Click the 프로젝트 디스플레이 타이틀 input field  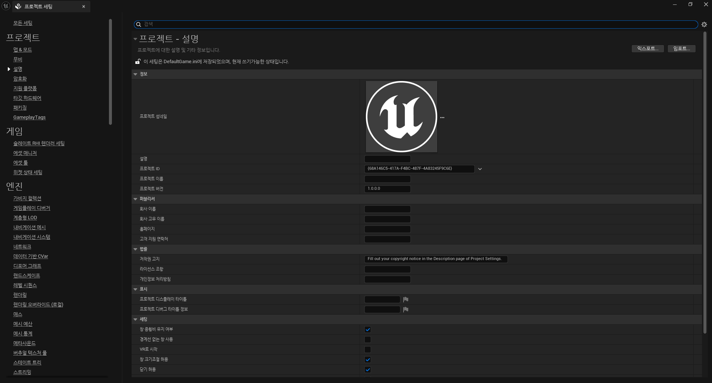[382, 299]
